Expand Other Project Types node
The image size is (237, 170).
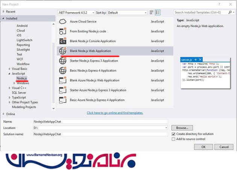(x=9, y=102)
